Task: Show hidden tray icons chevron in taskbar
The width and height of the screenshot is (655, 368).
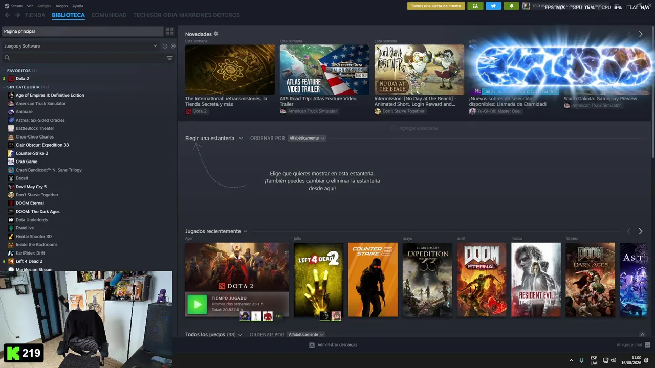Action: 571,360
